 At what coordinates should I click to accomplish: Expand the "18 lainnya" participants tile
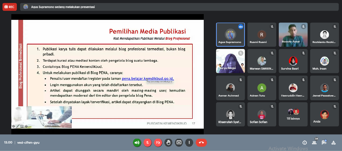click(293, 114)
